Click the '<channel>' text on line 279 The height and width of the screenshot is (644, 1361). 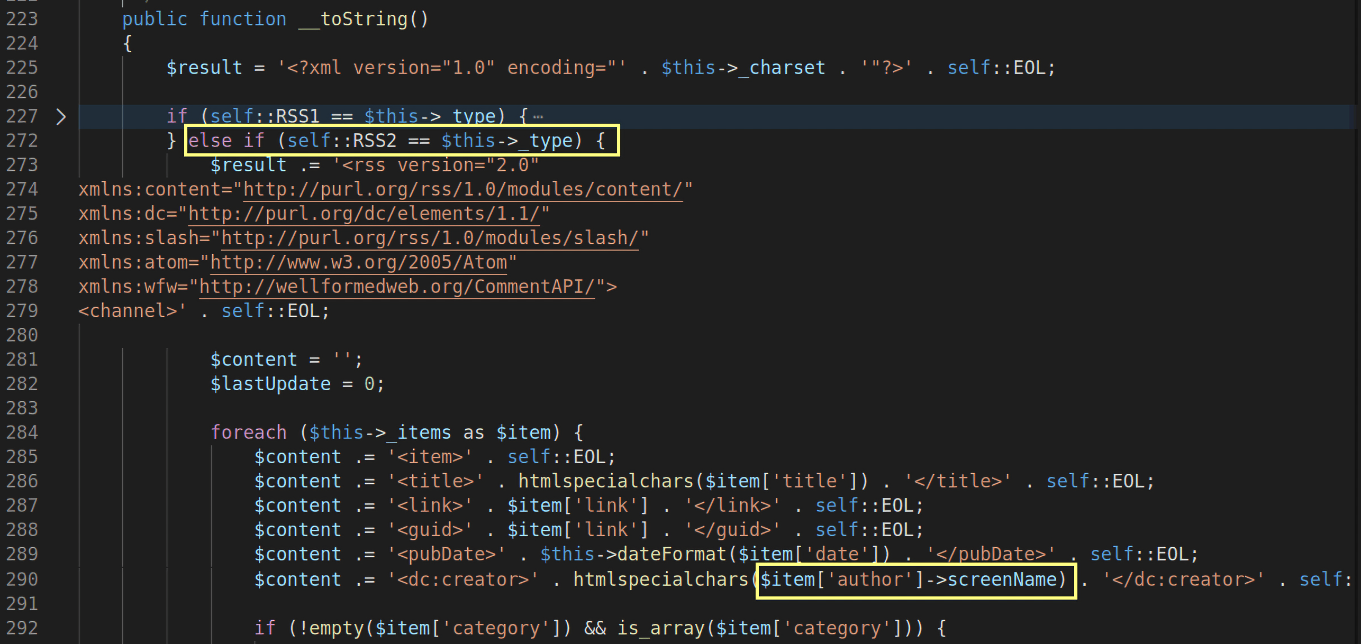point(128,311)
